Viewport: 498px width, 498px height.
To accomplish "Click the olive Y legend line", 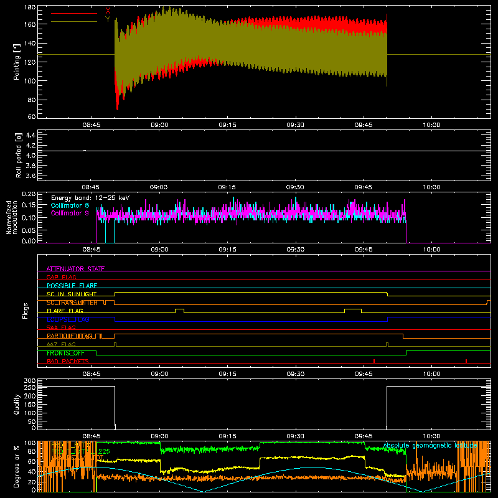I will (73, 21).
